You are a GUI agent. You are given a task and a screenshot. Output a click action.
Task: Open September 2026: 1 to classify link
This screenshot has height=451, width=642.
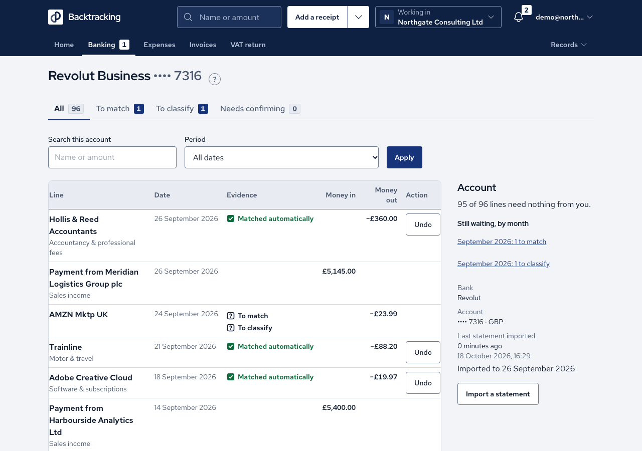coord(504,264)
